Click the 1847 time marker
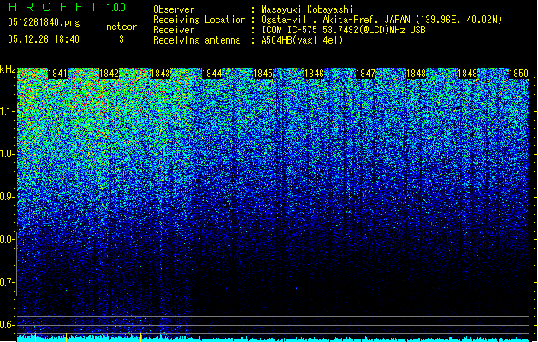538x342 pixels. 366,74
